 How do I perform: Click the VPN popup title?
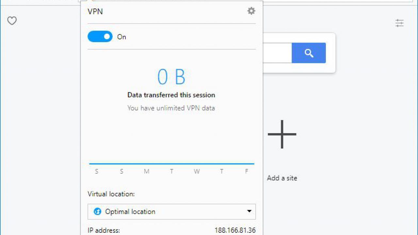pyautogui.click(x=95, y=11)
